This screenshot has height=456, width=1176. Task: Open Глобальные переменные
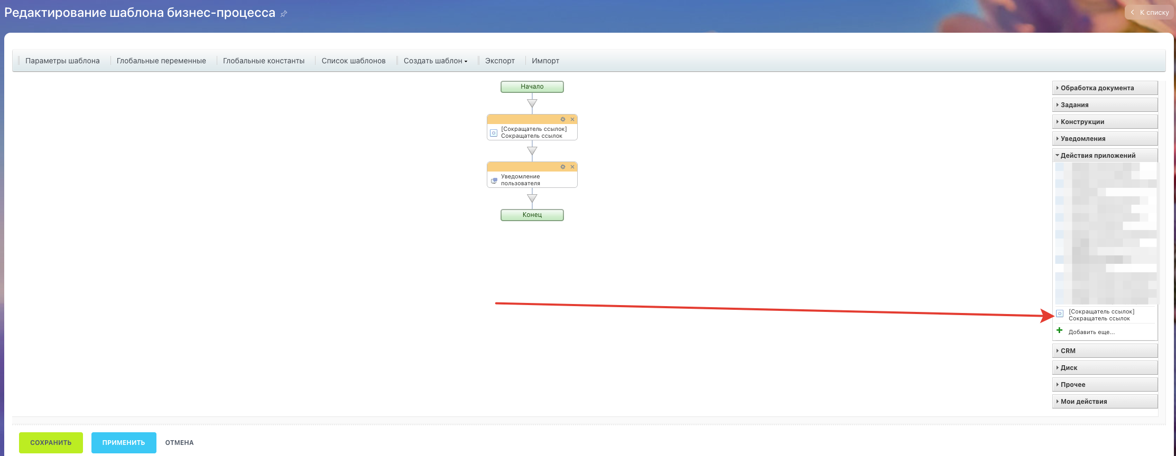[161, 61]
